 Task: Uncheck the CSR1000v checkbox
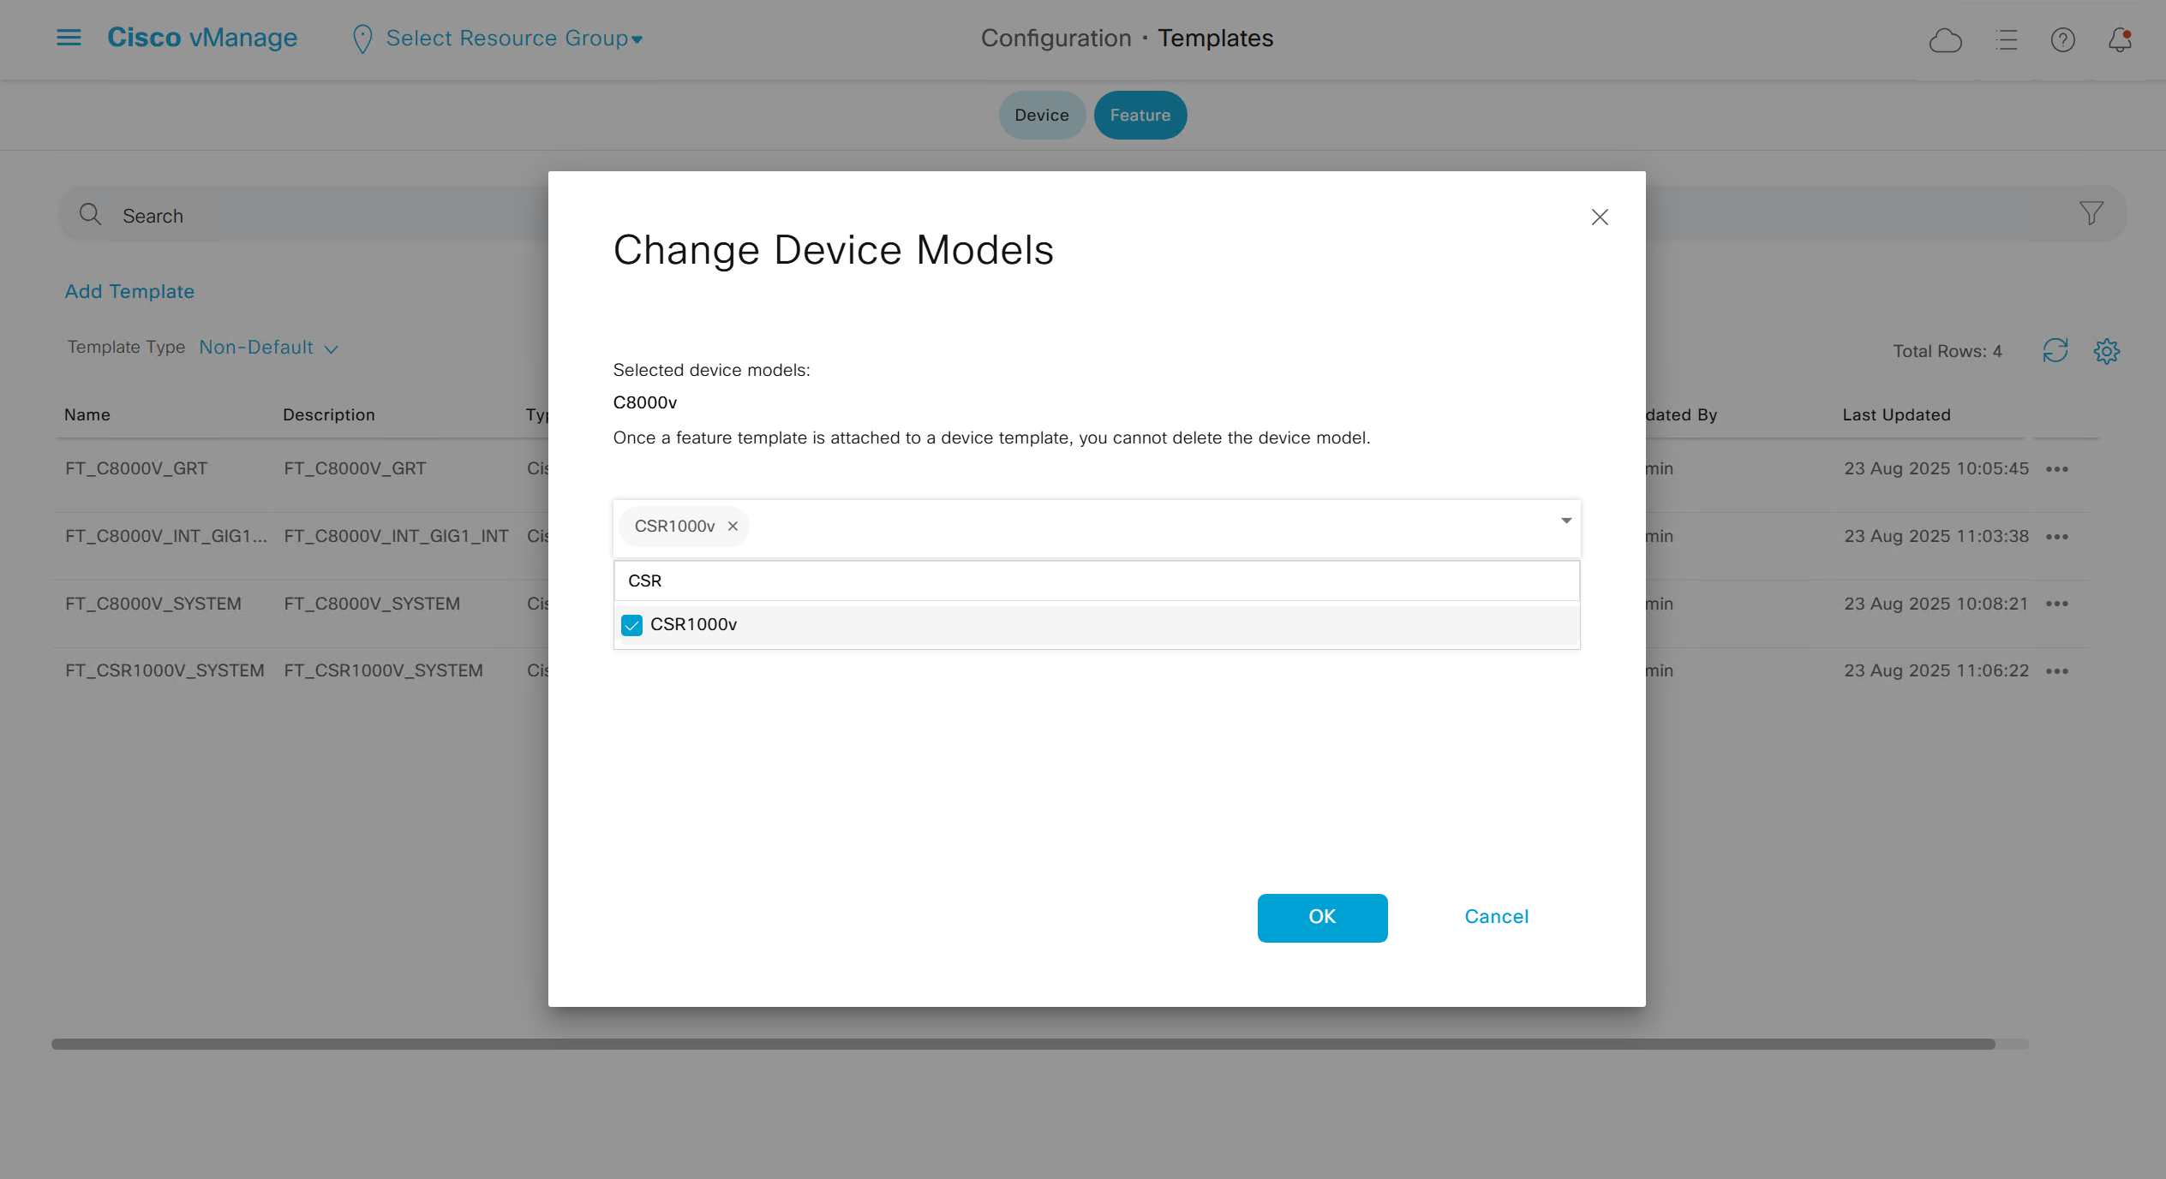click(631, 625)
